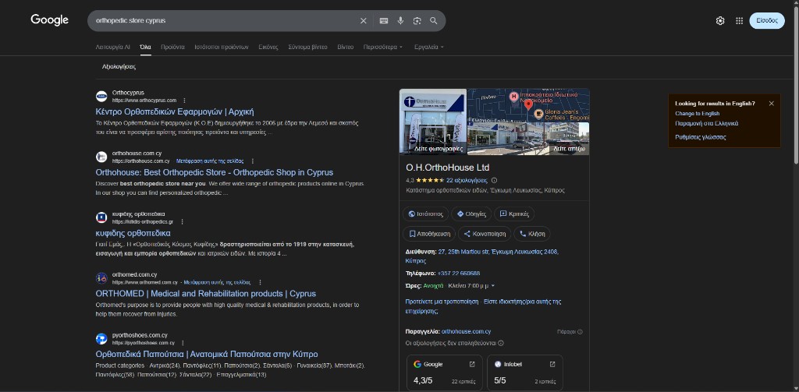
Task: Open Infobel reviews external link icon
Action: tap(552, 364)
